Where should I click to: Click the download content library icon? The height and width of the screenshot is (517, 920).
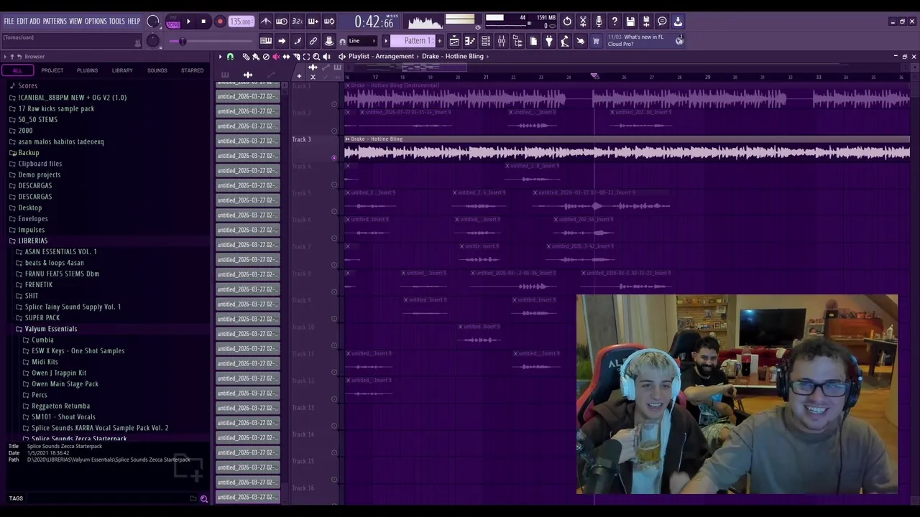click(678, 22)
